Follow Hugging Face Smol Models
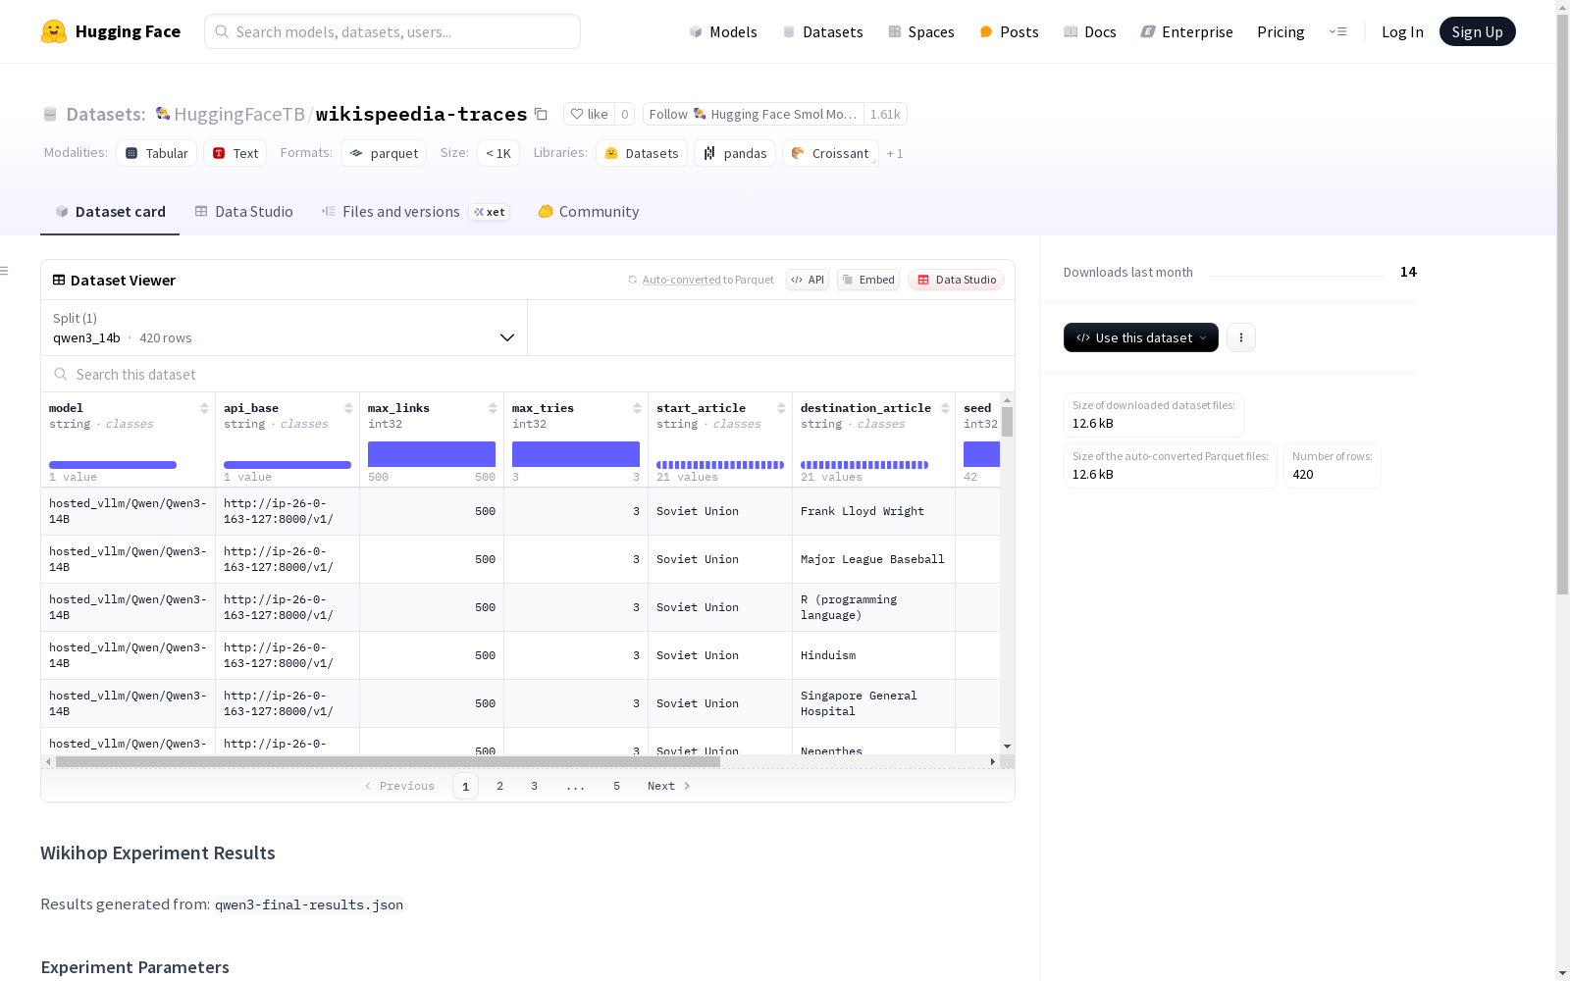The width and height of the screenshot is (1570, 981). (754, 114)
